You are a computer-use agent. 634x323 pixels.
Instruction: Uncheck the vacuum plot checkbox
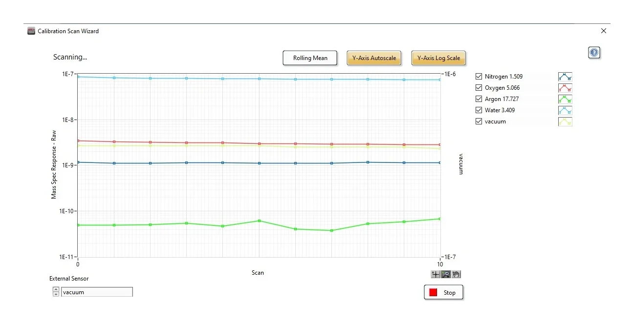point(479,121)
